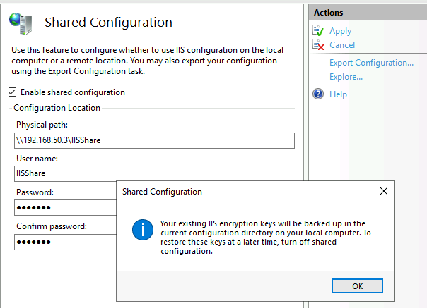This screenshot has width=427, height=308.
Task: Click the blue information icon in dialog
Action: coord(143,230)
